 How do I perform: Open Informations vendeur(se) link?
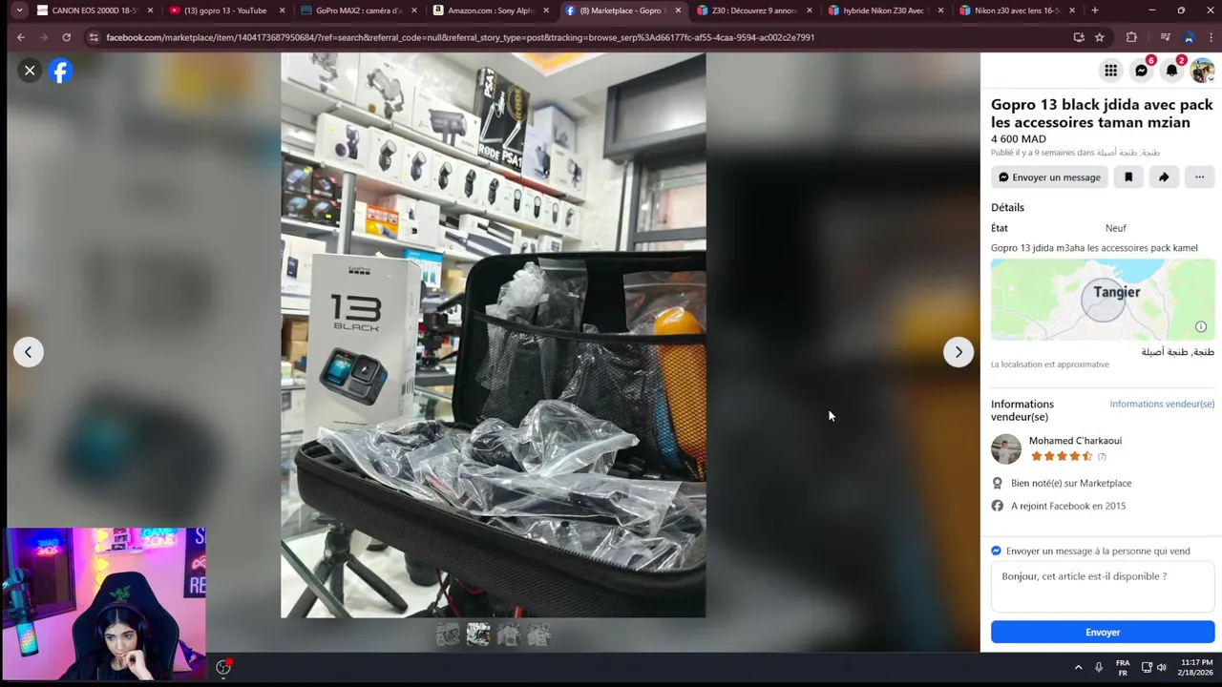pos(1162,404)
